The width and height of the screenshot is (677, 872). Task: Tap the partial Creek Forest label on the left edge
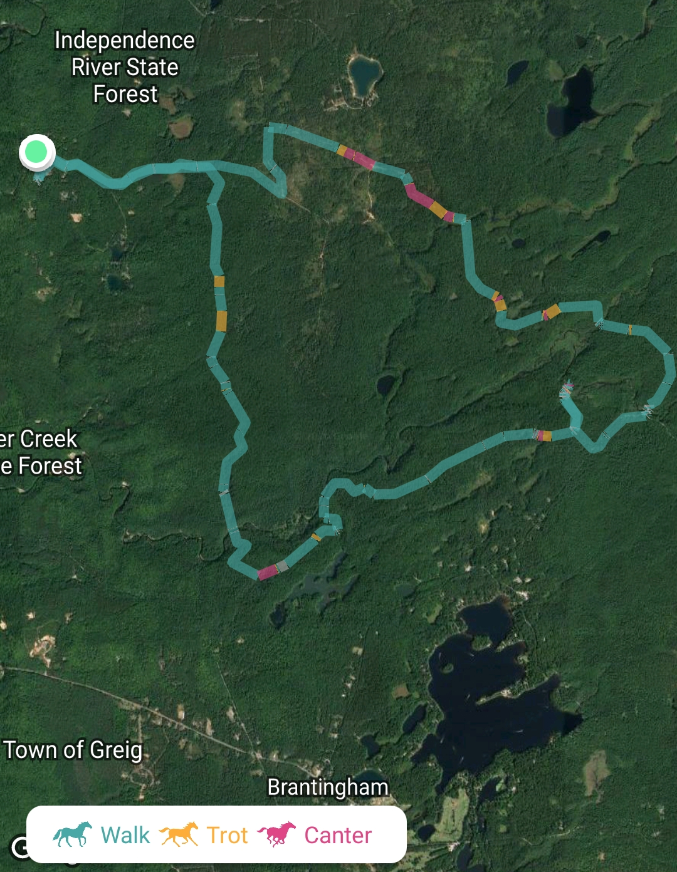tap(41, 452)
